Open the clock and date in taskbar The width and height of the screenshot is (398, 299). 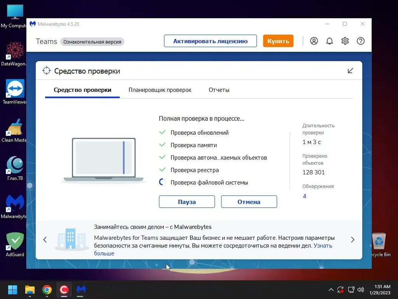tap(380, 290)
